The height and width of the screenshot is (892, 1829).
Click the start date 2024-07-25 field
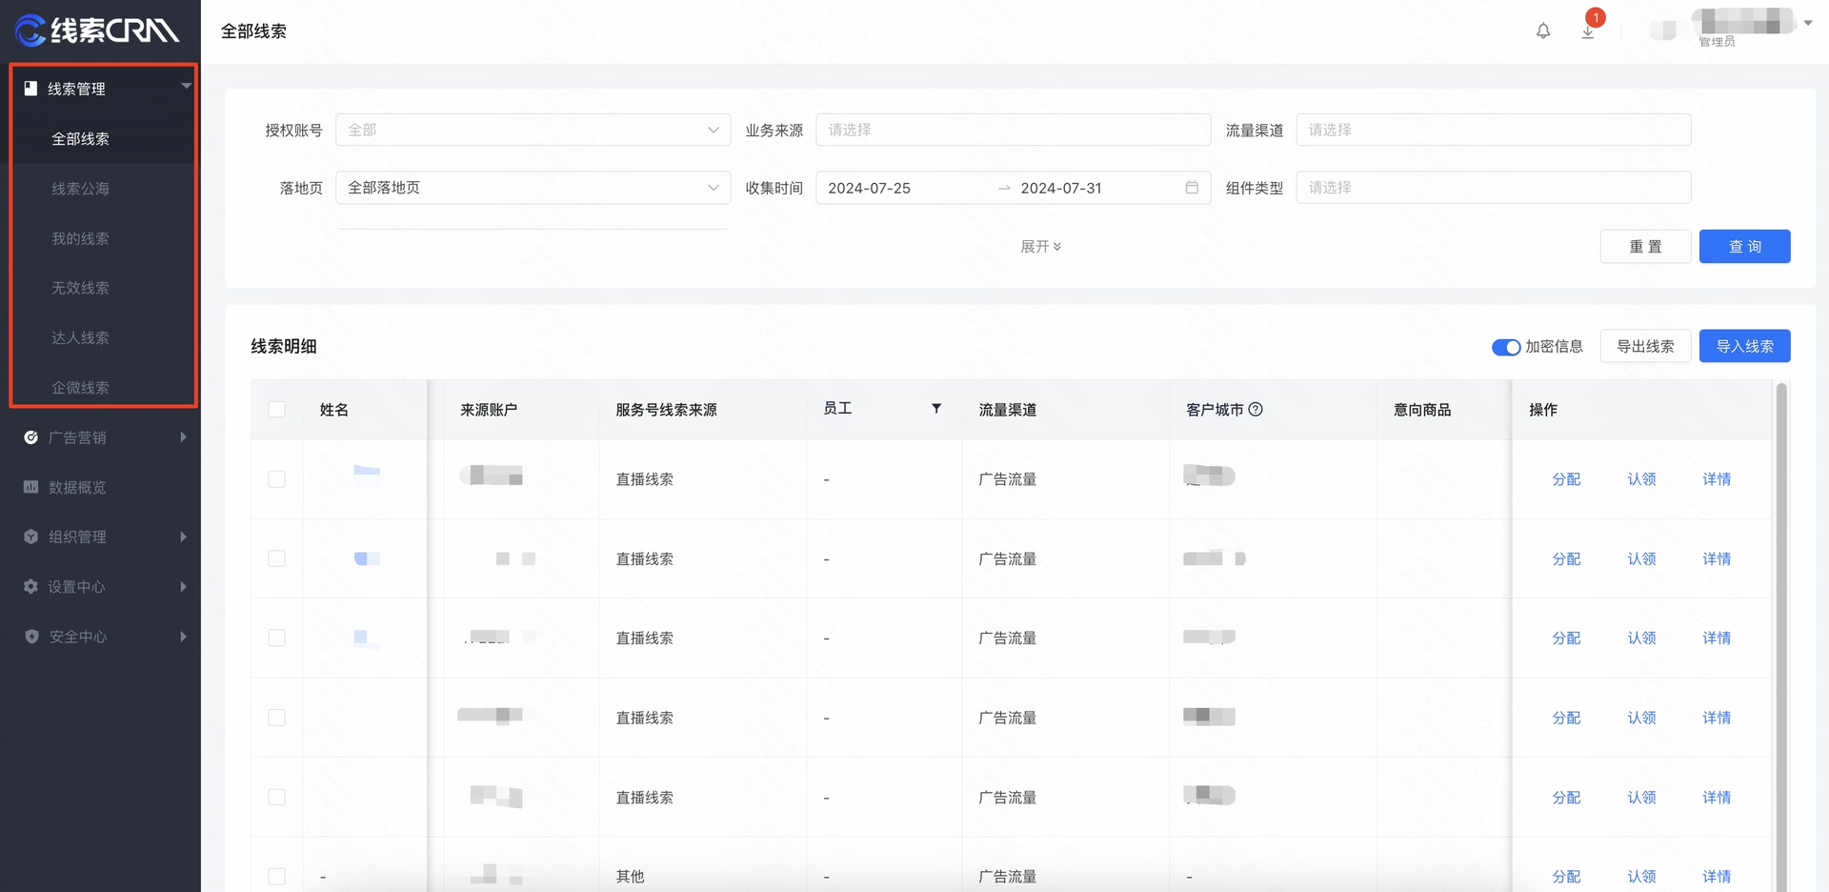(x=869, y=188)
